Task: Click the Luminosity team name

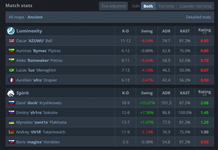Action: pyautogui.click(x=29, y=31)
